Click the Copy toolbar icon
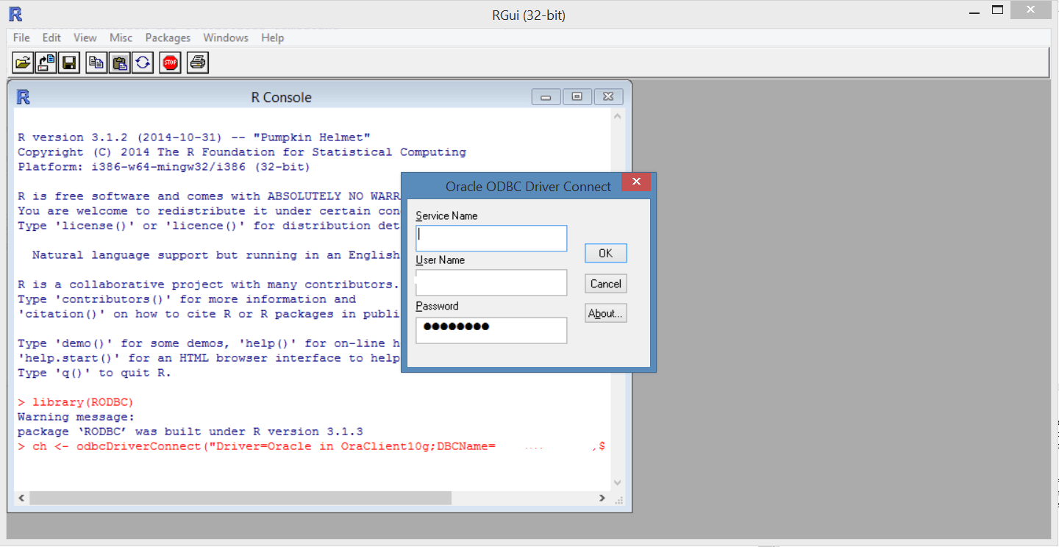 (96, 62)
